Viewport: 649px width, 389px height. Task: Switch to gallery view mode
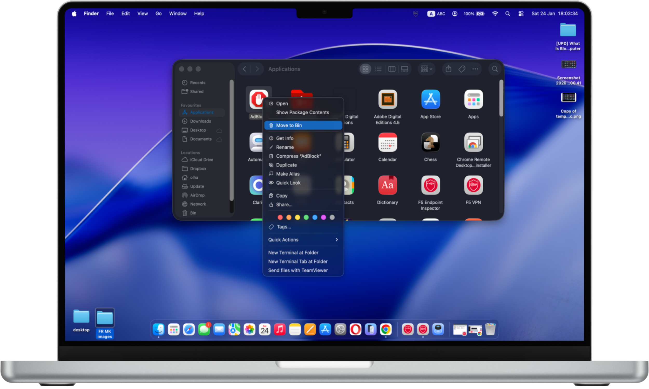coord(405,69)
